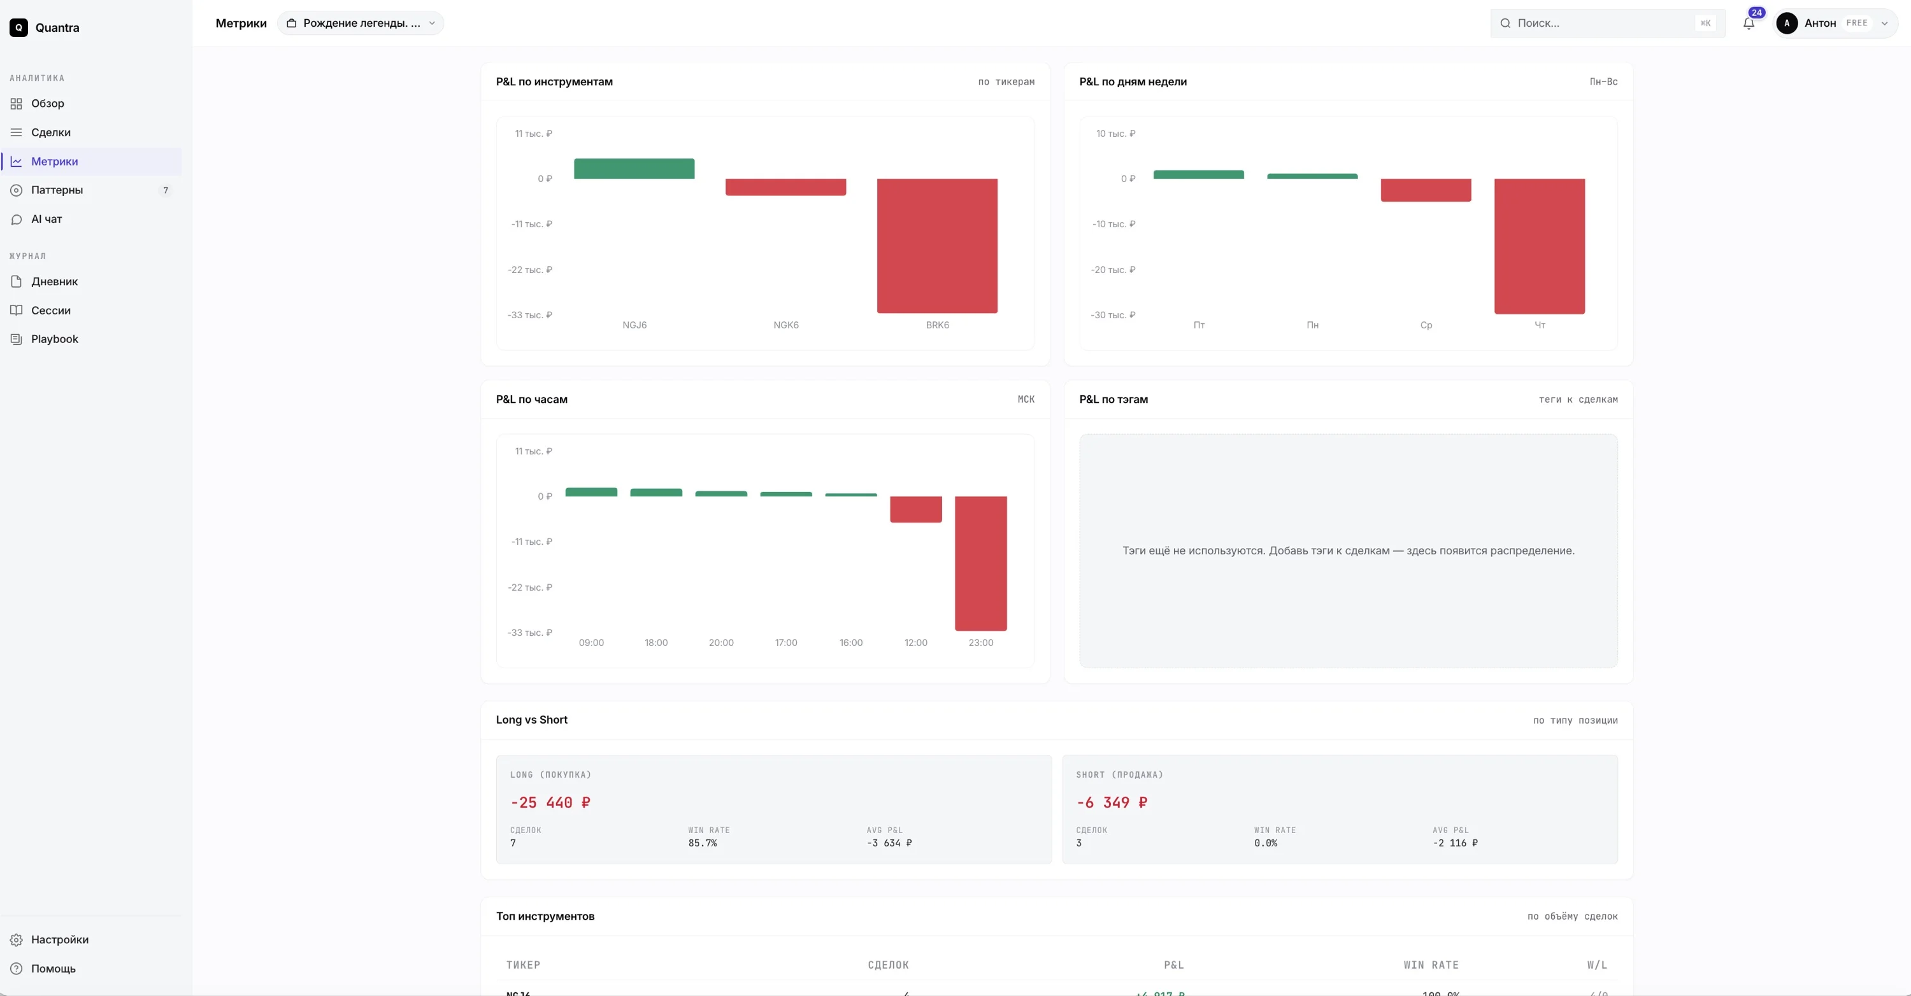Click the Чт bar in weekday chart
The height and width of the screenshot is (996, 1911).
coord(1540,246)
